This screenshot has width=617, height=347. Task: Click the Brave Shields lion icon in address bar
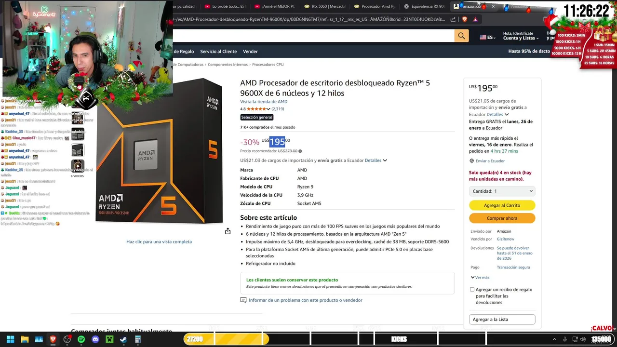click(x=465, y=19)
